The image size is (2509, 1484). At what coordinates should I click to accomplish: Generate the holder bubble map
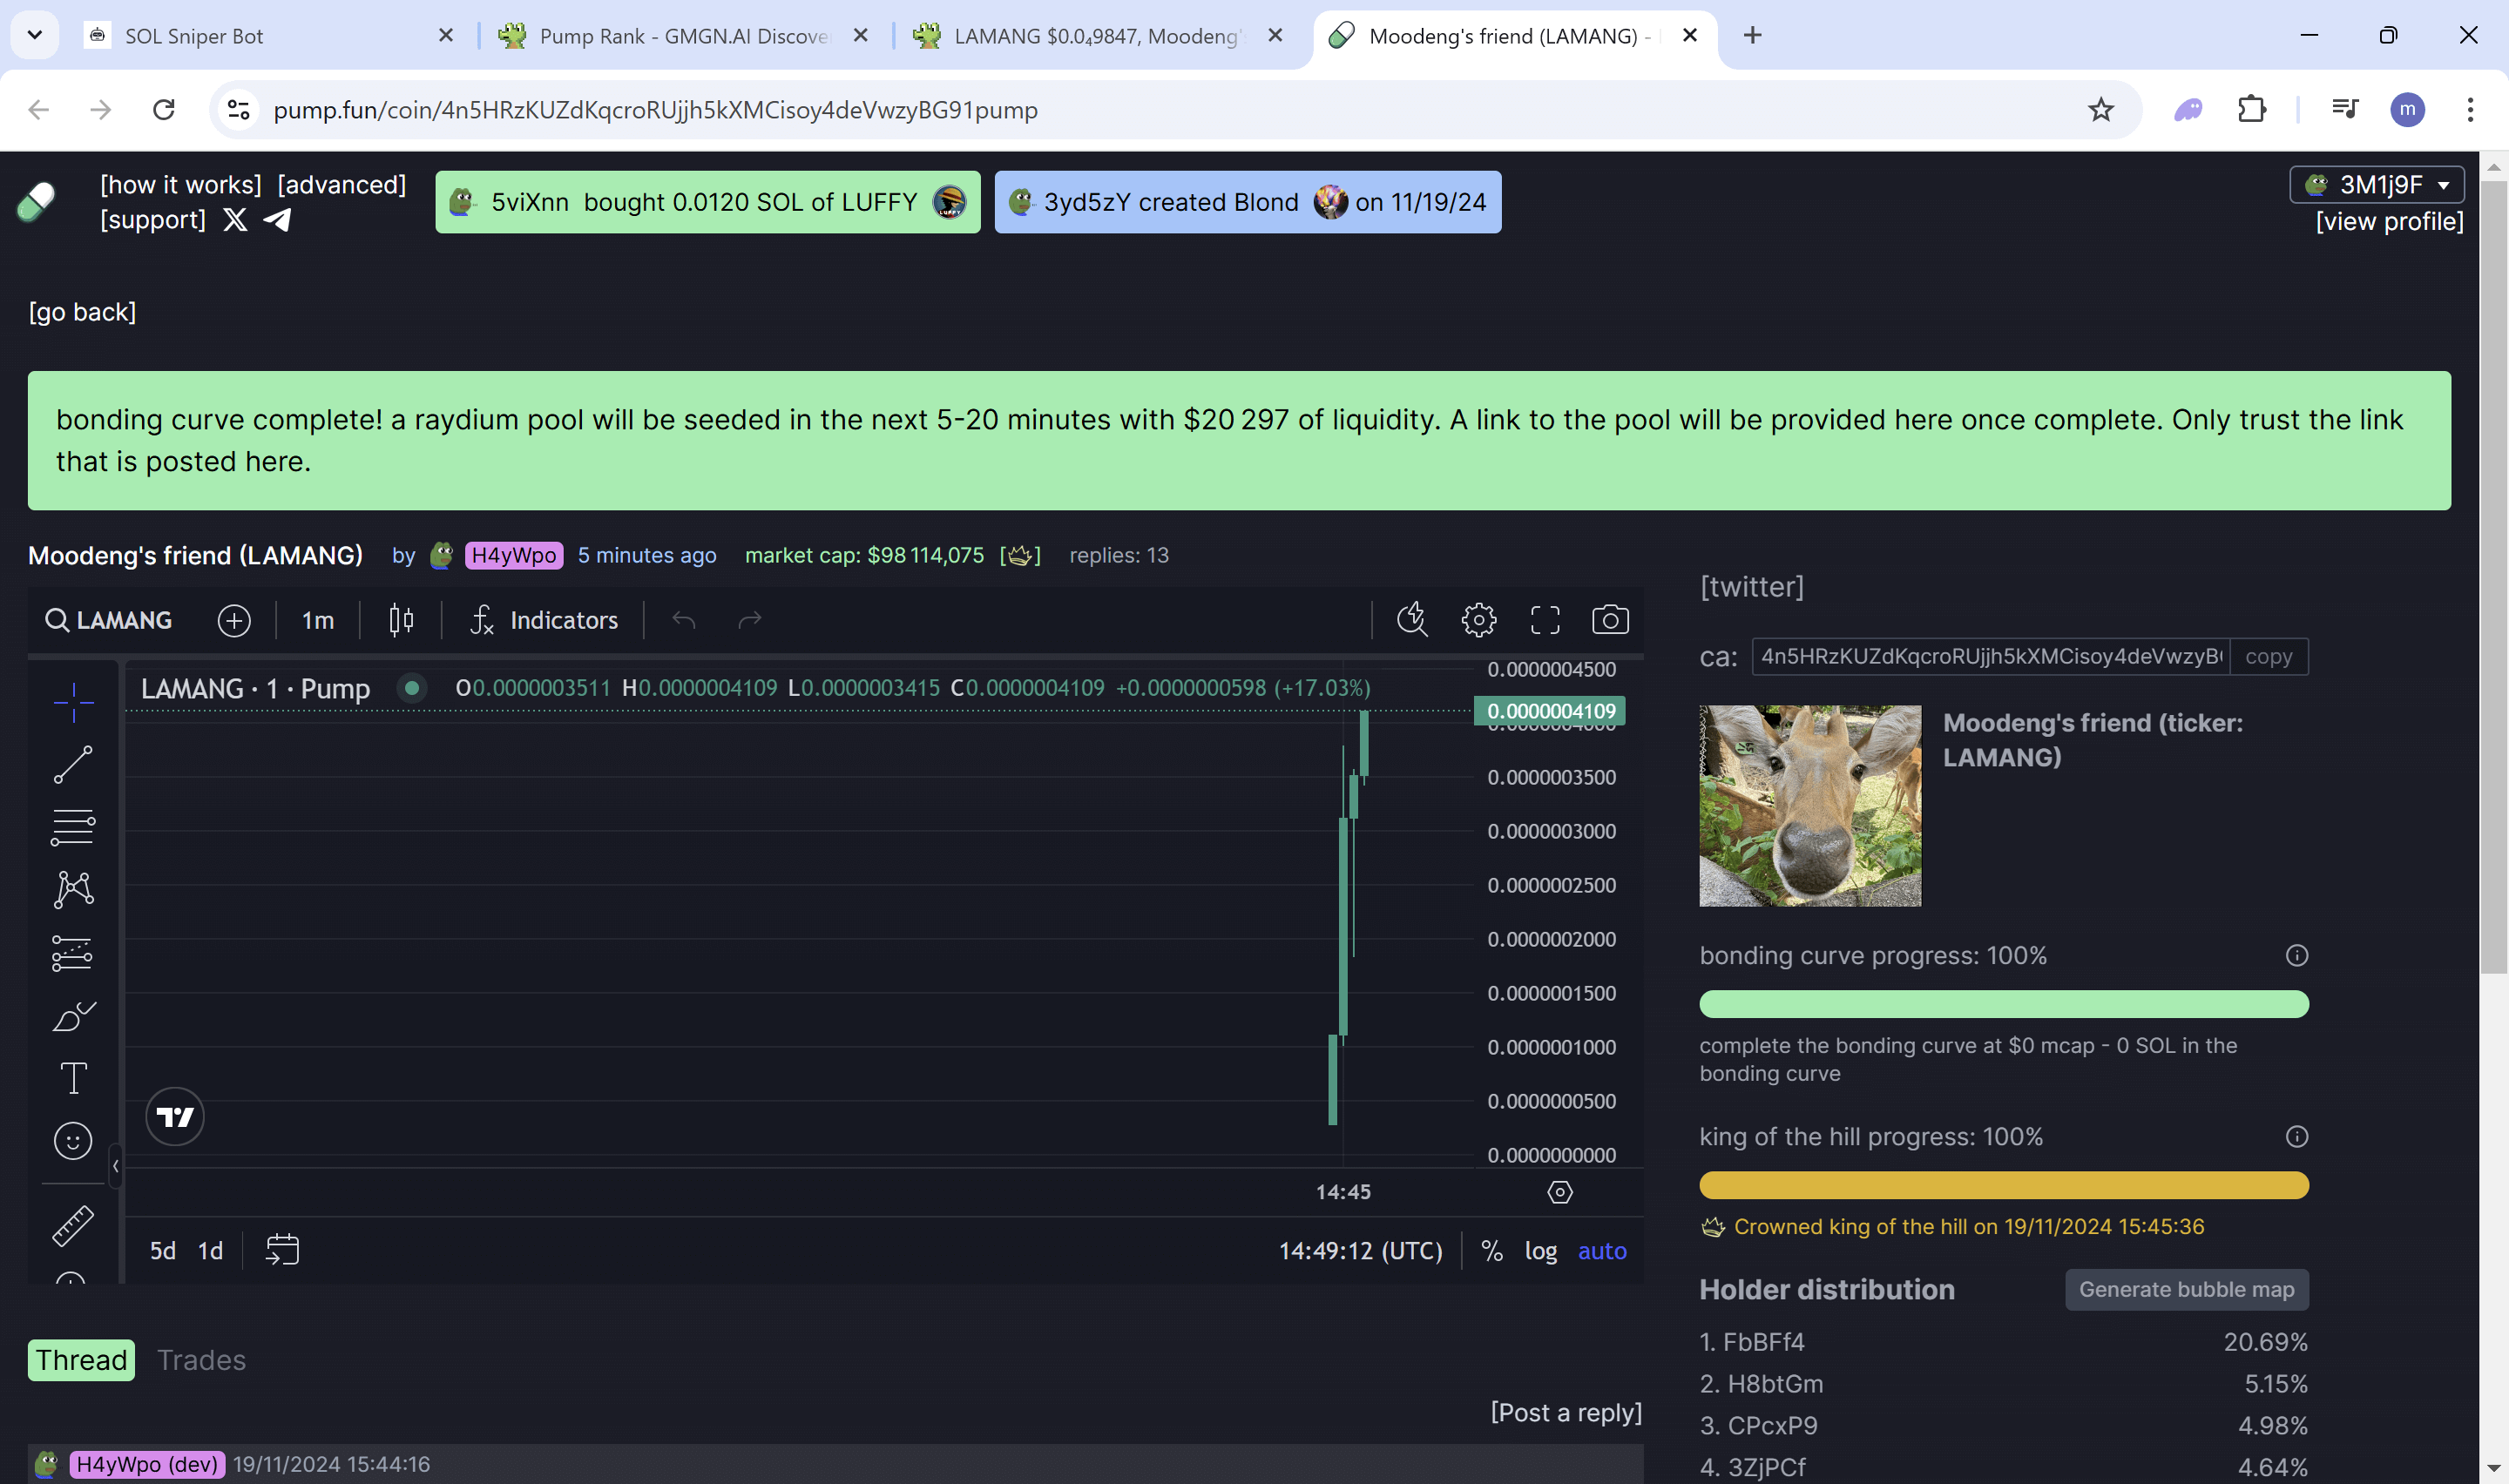click(x=2187, y=1289)
